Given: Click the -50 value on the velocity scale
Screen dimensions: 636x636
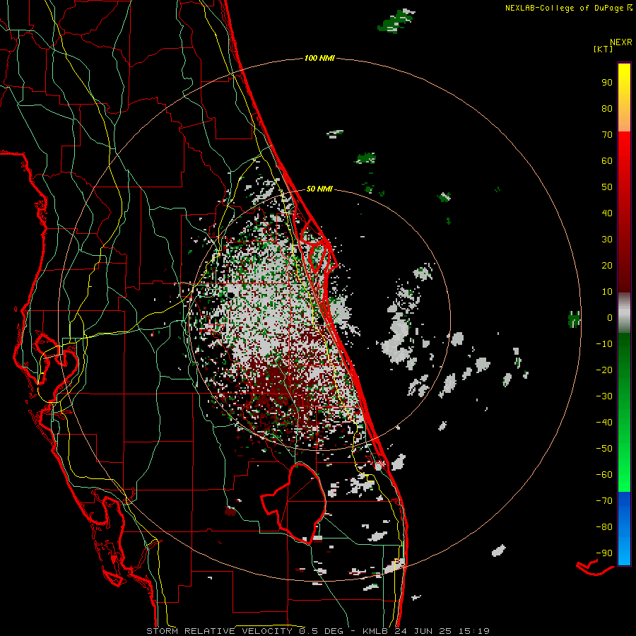Looking at the screenshot, I should [604, 449].
